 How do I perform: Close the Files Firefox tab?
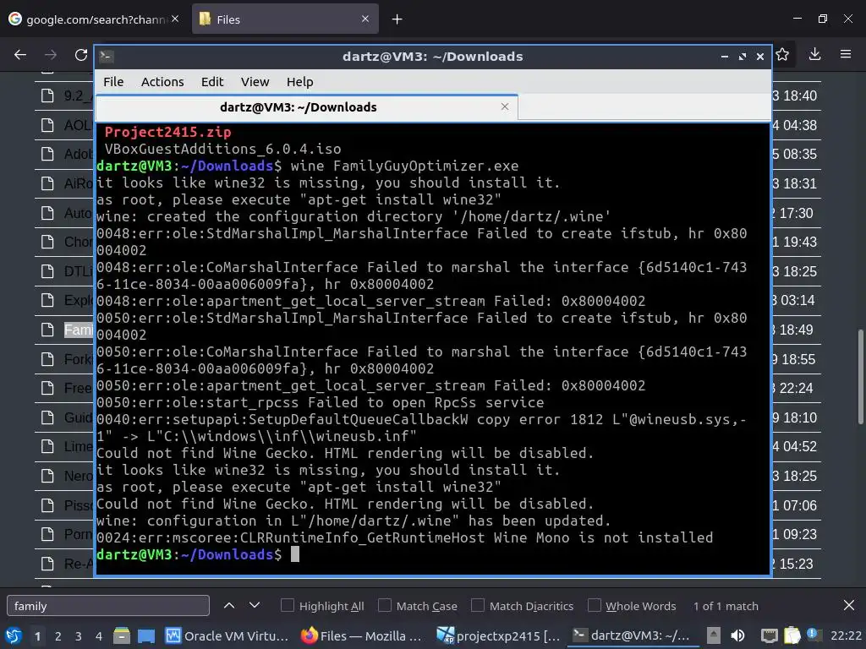[x=365, y=19]
